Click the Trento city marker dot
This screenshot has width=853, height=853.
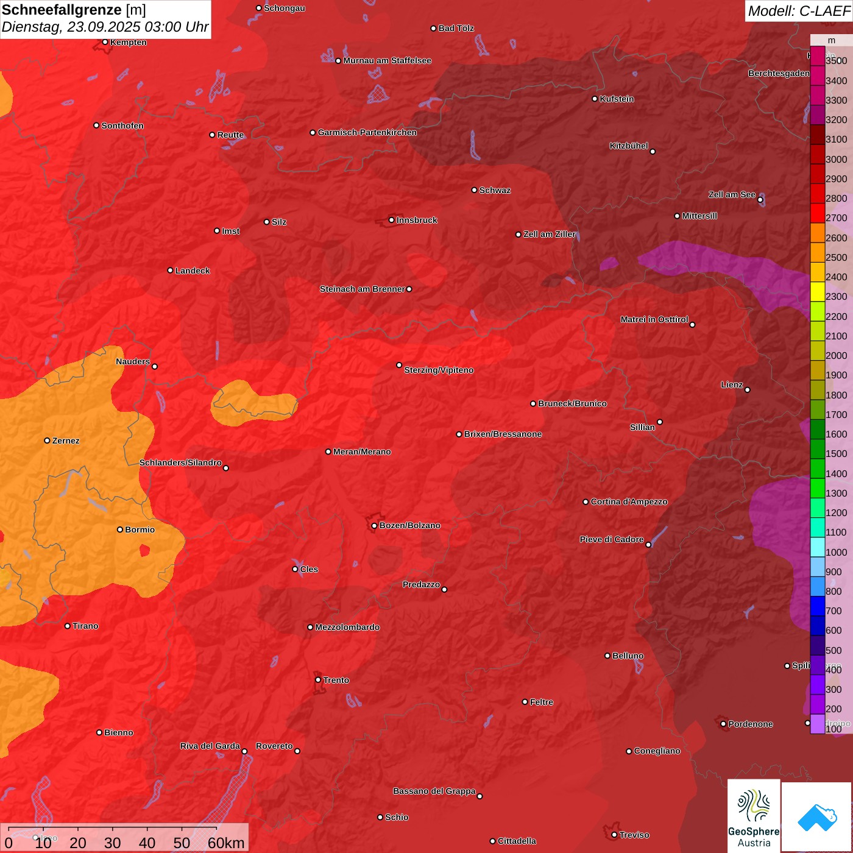pos(318,680)
